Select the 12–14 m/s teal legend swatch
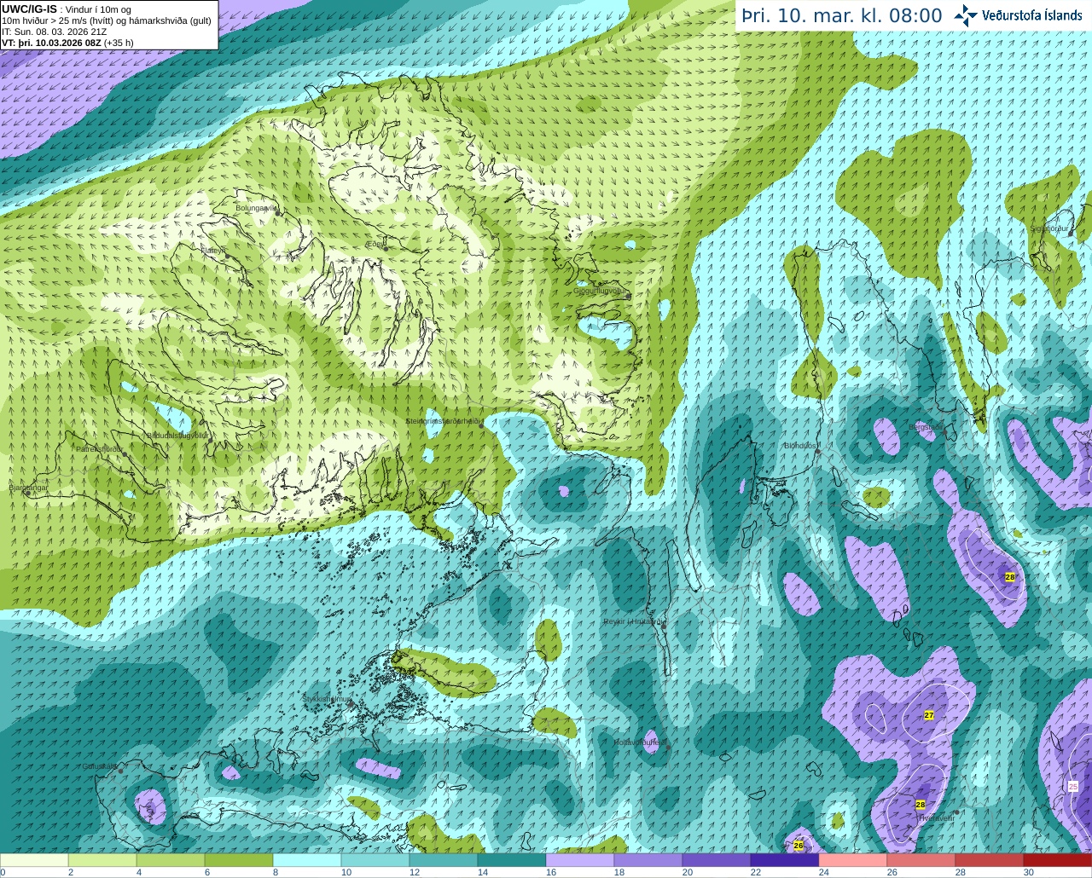The width and height of the screenshot is (1092, 878). pos(444,860)
